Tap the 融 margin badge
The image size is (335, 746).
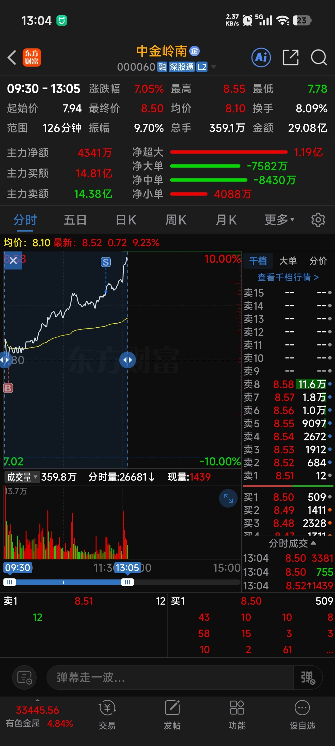162,67
